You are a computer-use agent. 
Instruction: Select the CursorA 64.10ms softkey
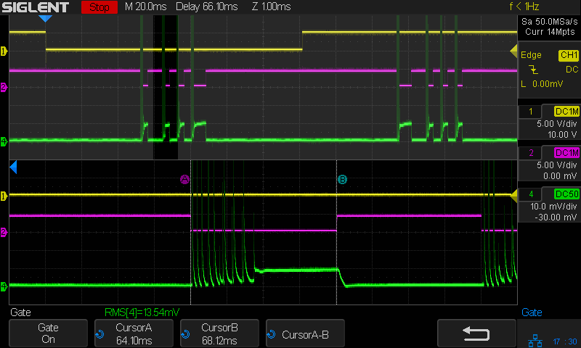tap(134, 333)
